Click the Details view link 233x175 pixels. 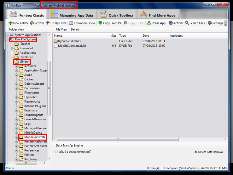point(75,29)
